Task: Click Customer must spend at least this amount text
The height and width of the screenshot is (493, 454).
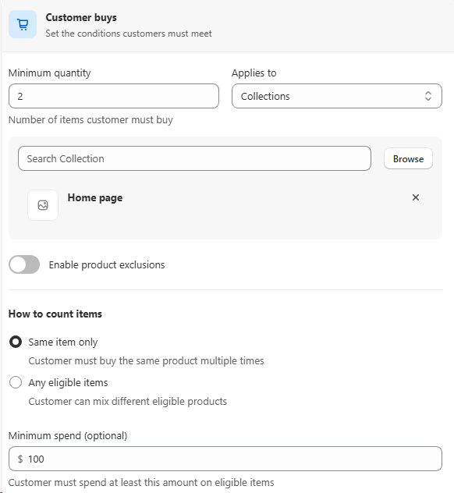Action: 141,482
